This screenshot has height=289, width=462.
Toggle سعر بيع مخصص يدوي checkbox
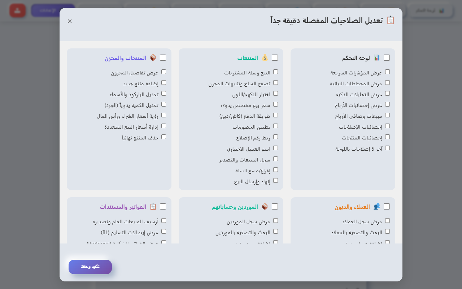click(x=275, y=104)
